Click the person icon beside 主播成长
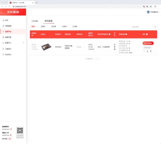The image size is (161, 144). tap(3, 49)
